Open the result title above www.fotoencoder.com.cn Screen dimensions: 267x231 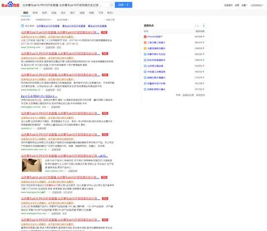point(61,135)
